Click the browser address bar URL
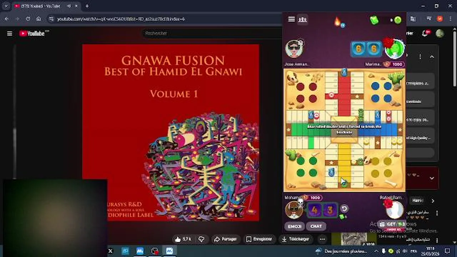 tap(121, 19)
